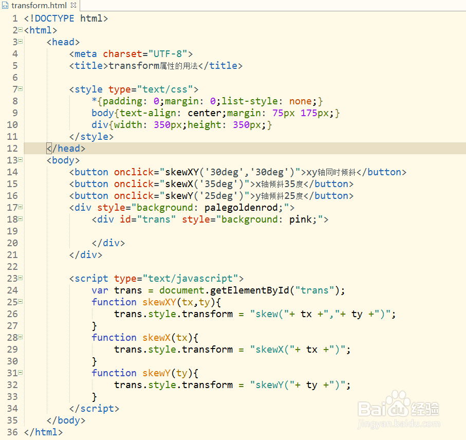This screenshot has width=466, height=440.
Task: Collapse the head fold marker on line 3
Action: [20, 42]
